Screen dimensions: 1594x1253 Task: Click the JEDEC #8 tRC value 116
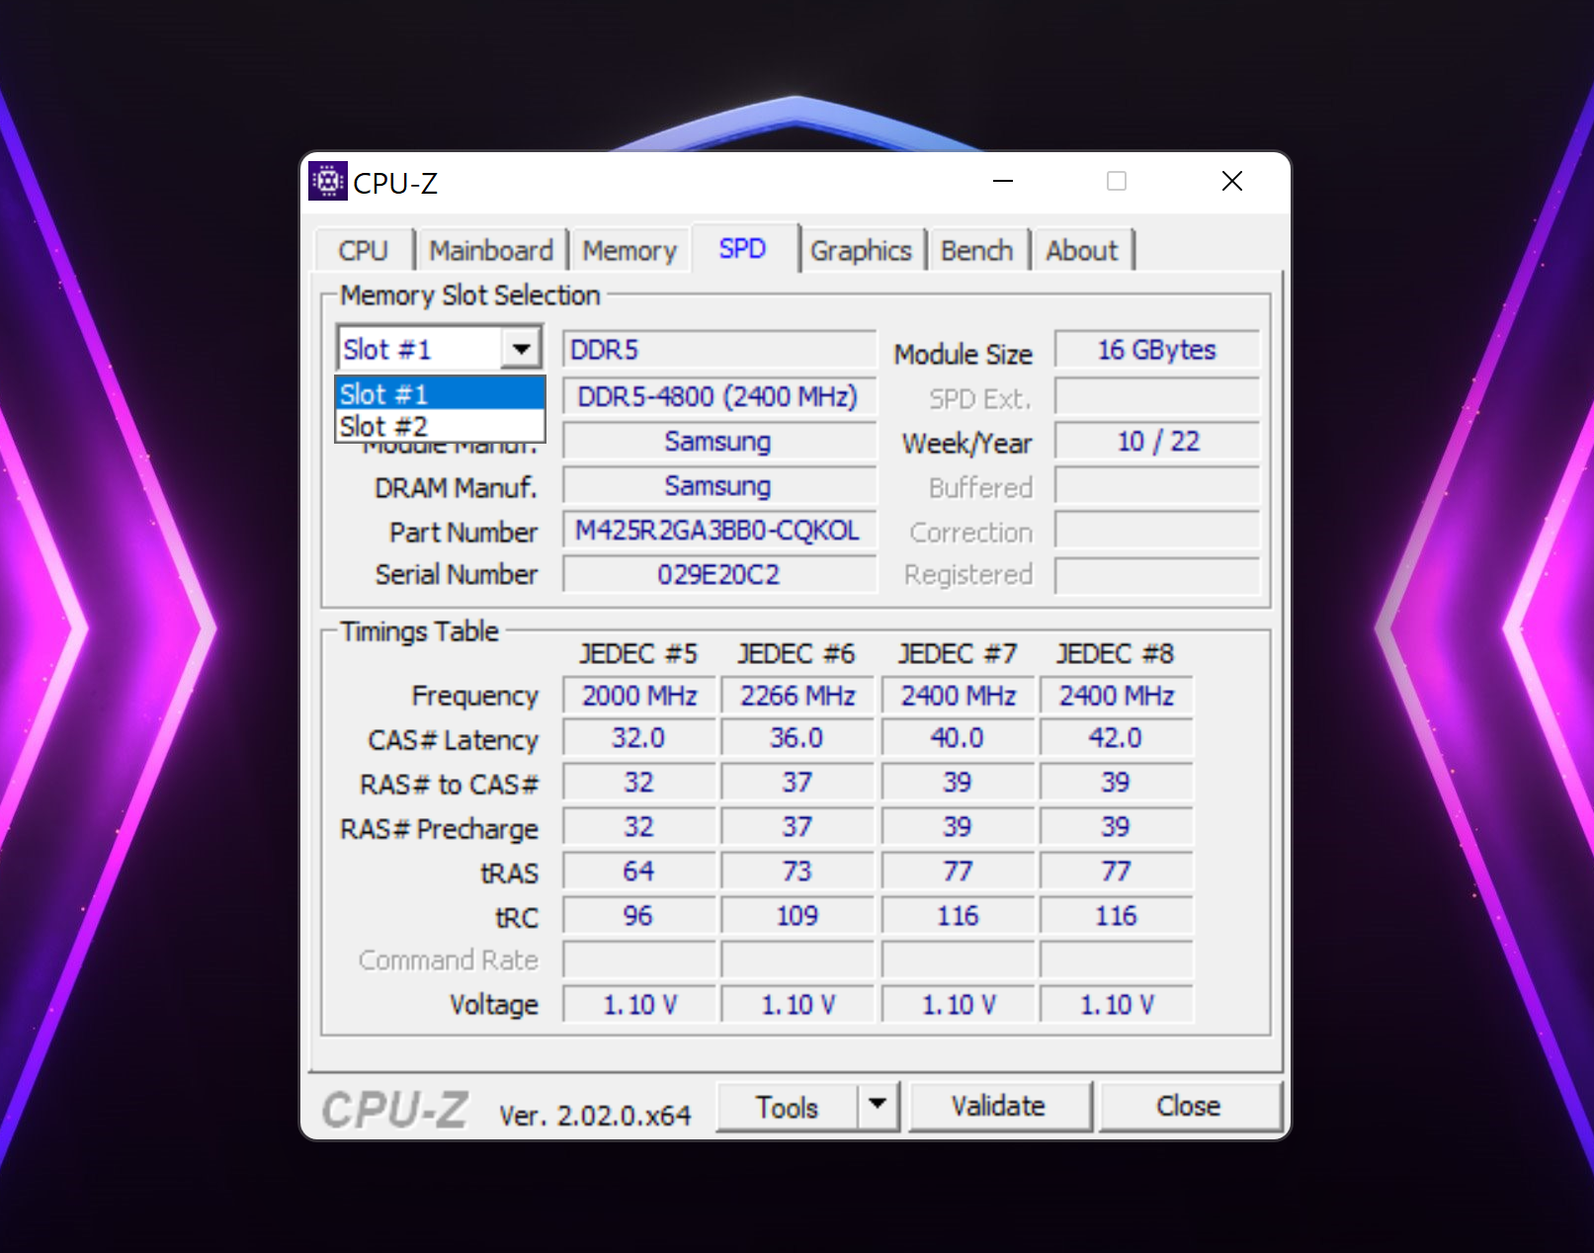tap(1117, 916)
